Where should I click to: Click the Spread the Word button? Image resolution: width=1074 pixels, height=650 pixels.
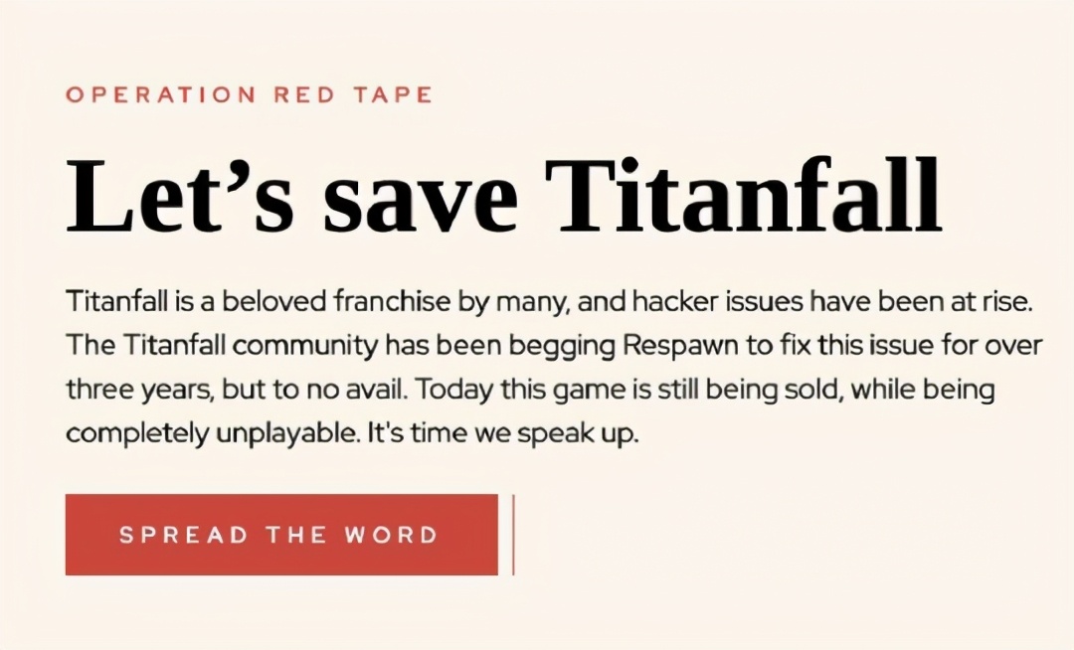[280, 535]
